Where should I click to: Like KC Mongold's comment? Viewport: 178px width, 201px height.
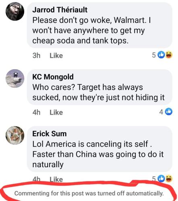[56, 112]
